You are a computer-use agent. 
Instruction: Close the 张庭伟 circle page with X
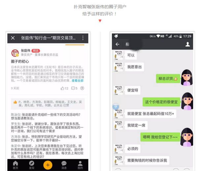(13, 38)
